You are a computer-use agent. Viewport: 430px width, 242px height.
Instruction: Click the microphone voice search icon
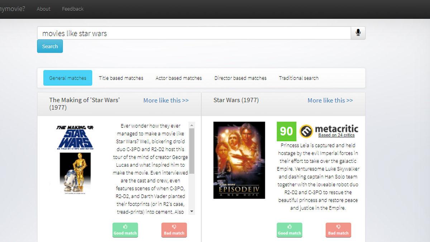pyautogui.click(x=358, y=33)
